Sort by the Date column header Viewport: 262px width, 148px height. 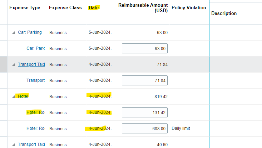(94, 8)
